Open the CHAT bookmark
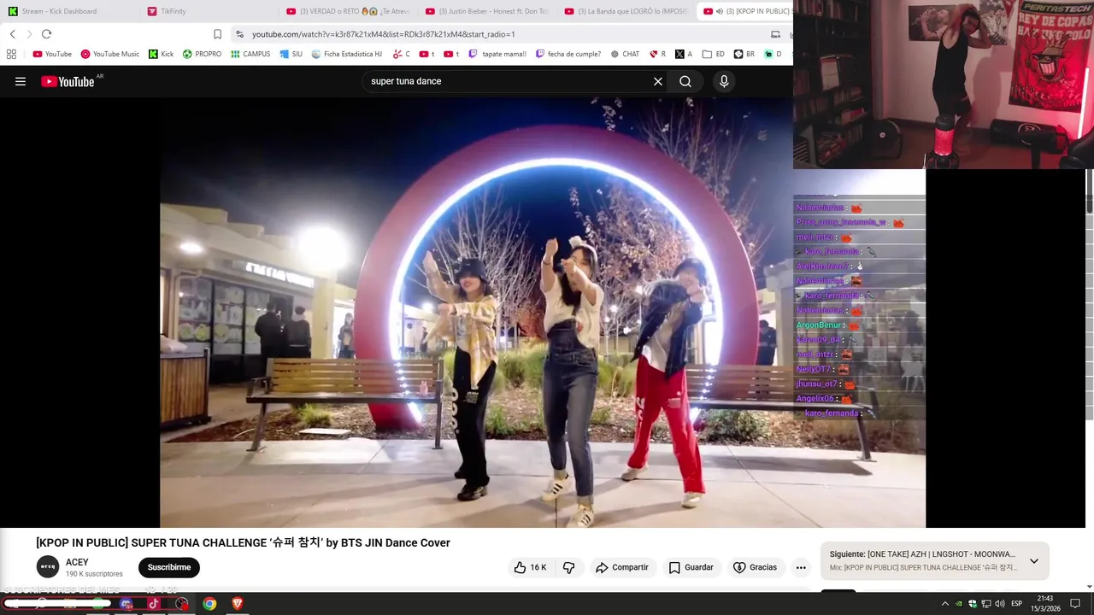 tap(625, 54)
